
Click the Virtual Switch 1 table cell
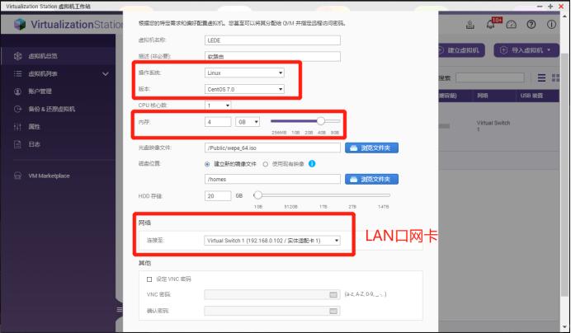tap(493, 126)
